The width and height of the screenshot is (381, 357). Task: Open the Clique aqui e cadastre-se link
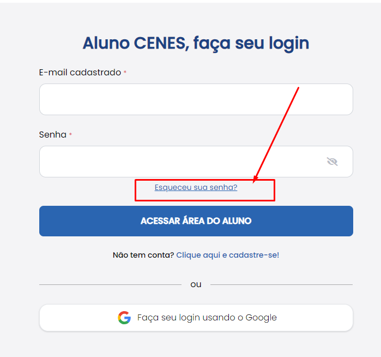[x=227, y=255]
